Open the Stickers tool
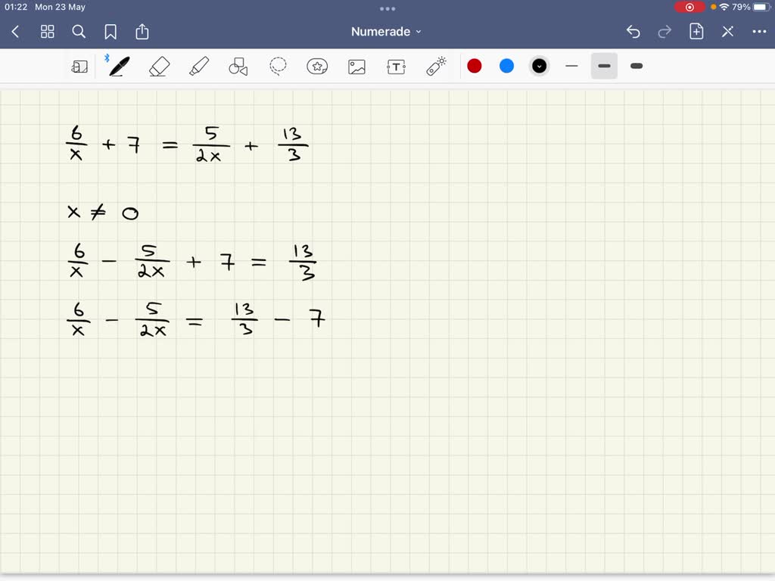775x581 pixels. click(317, 66)
